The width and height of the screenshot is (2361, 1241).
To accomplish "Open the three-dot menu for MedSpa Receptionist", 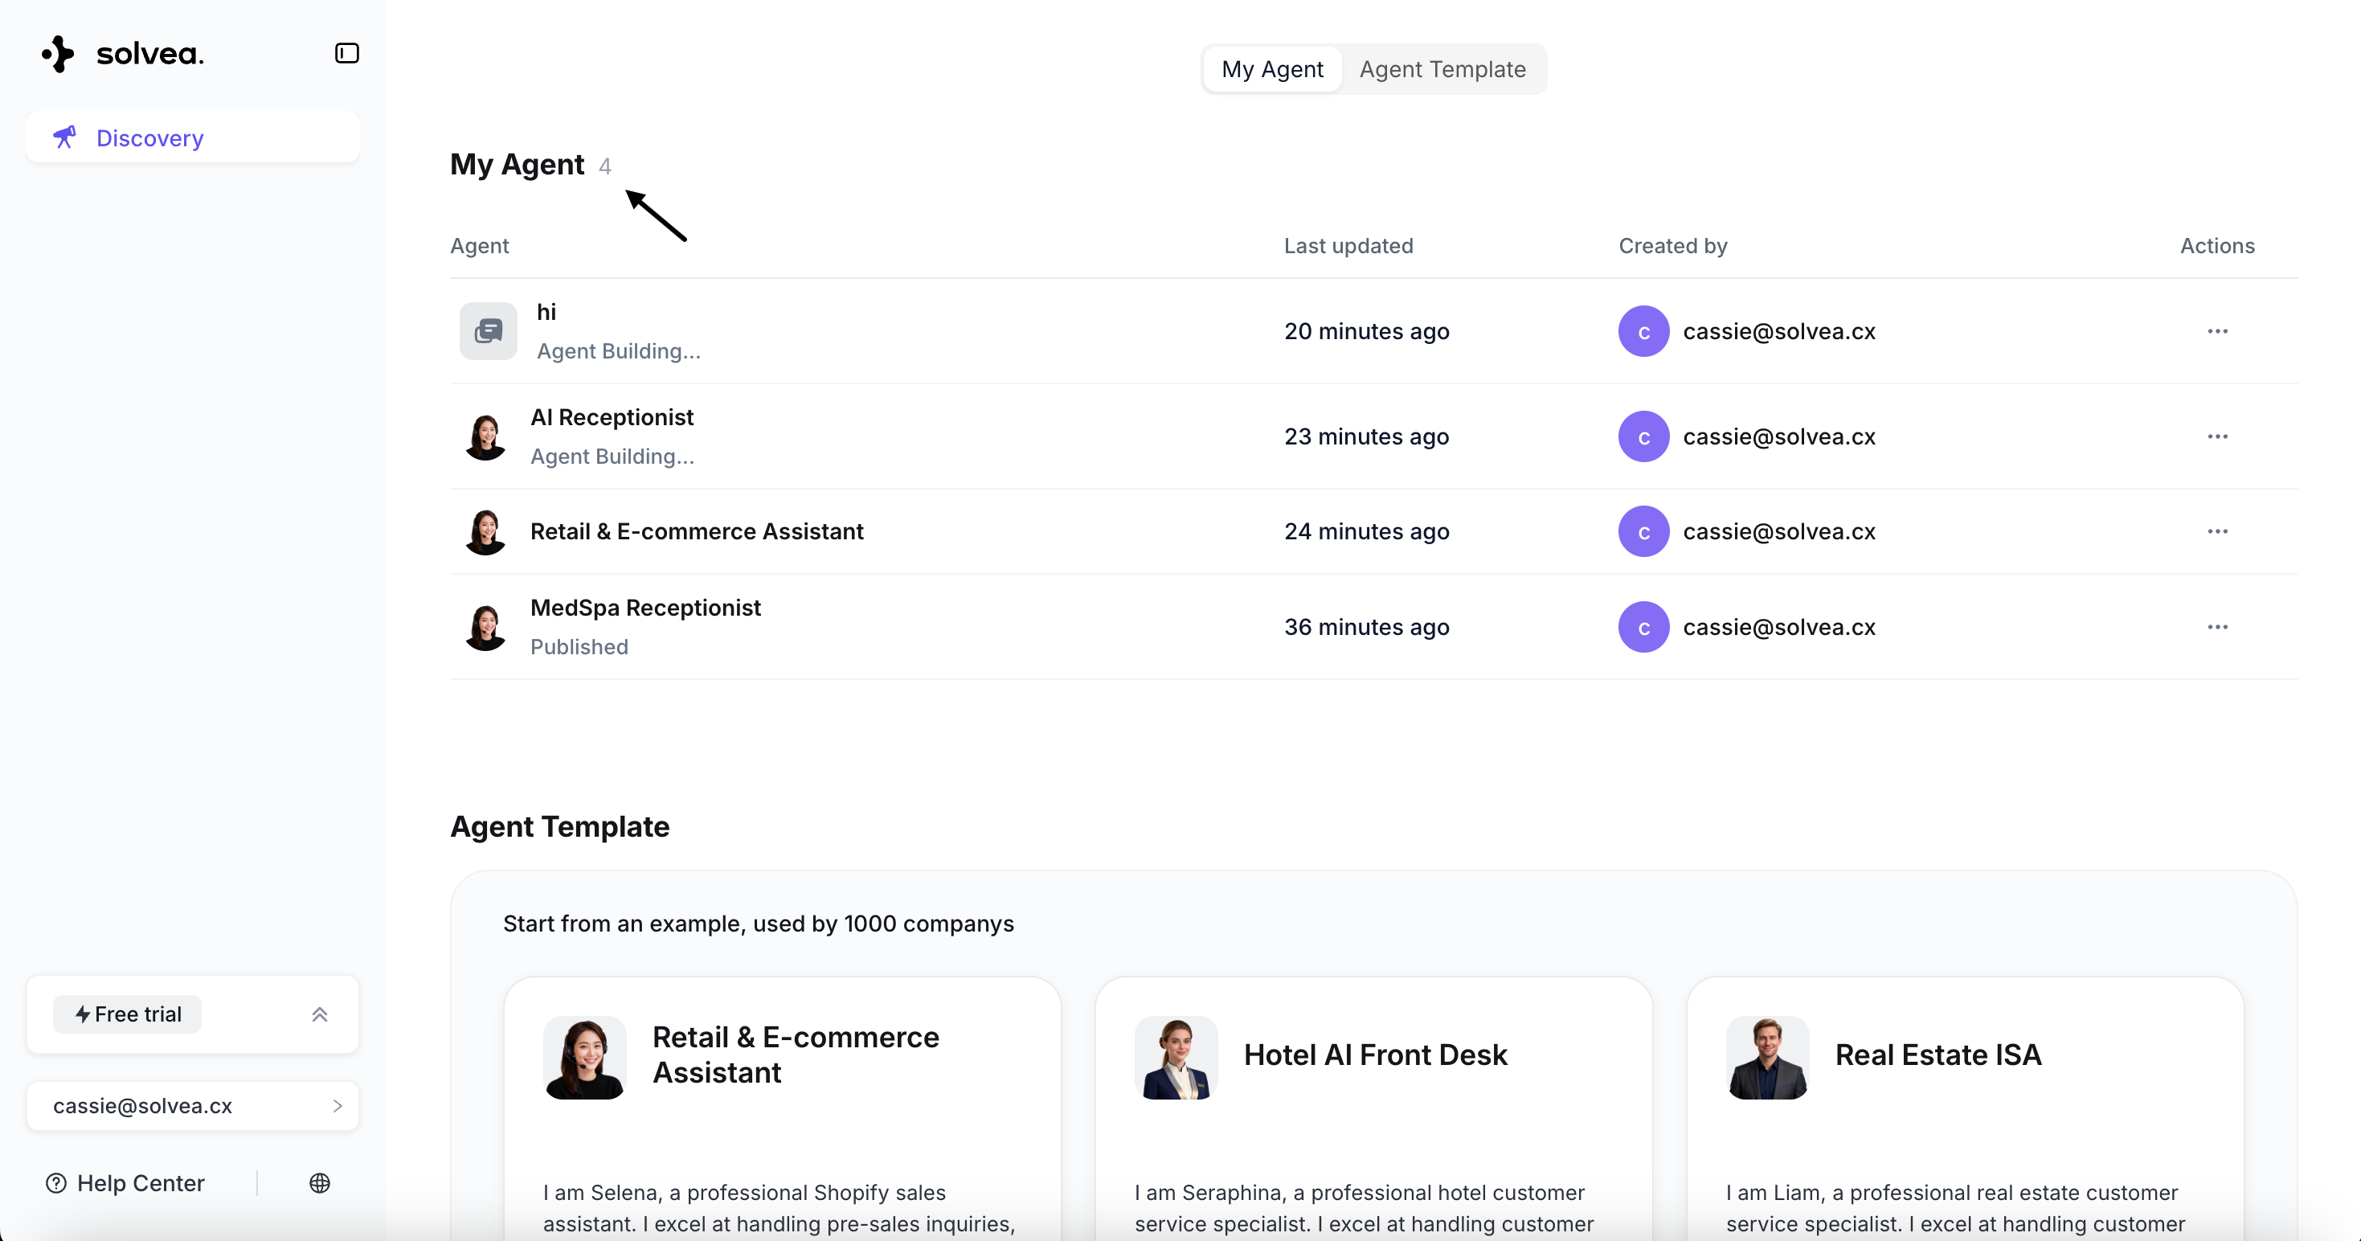I will [2216, 627].
